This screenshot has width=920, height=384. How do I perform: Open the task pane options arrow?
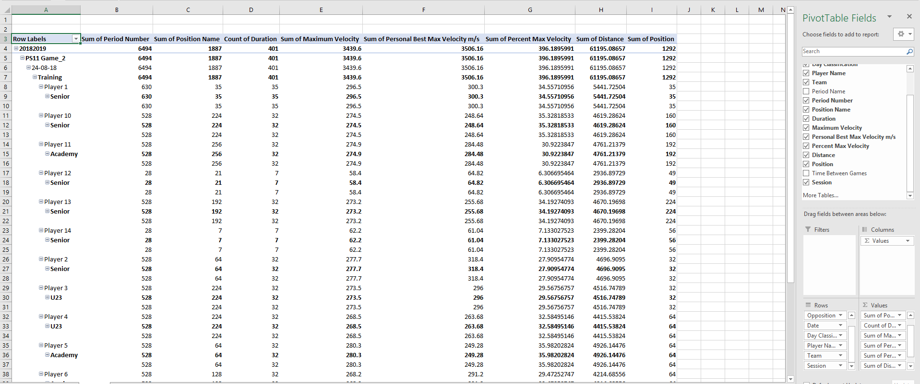(x=889, y=17)
